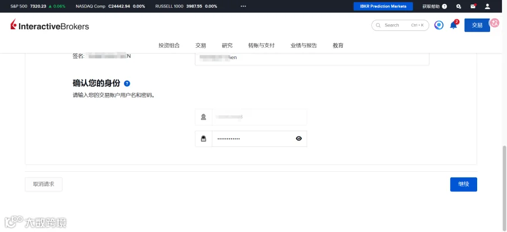The height and width of the screenshot is (232, 507).
Task: Open the 转账与支付 menu
Action: point(261,46)
